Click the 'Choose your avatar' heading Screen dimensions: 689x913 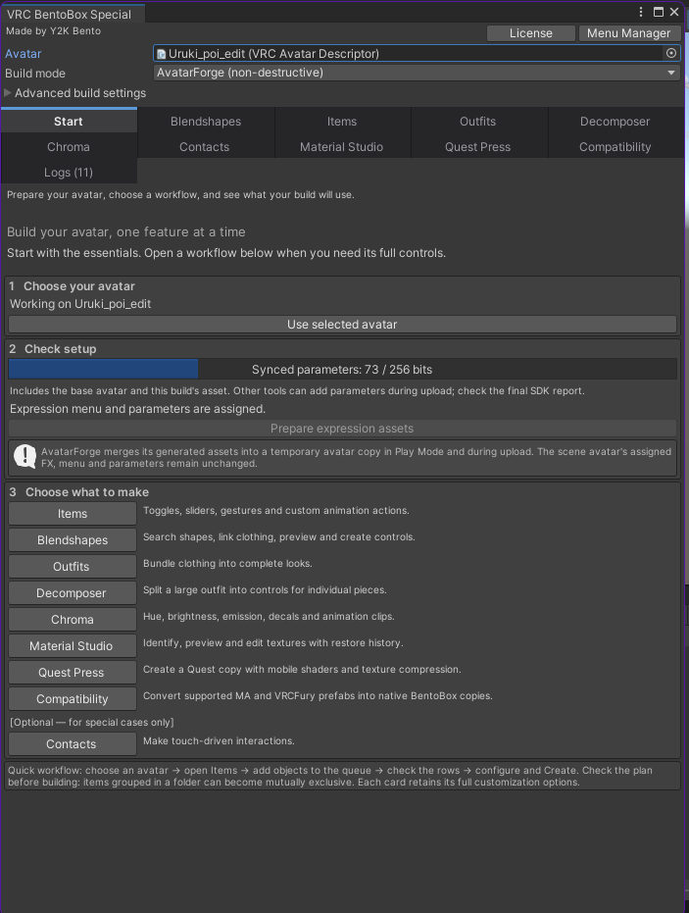[79, 286]
